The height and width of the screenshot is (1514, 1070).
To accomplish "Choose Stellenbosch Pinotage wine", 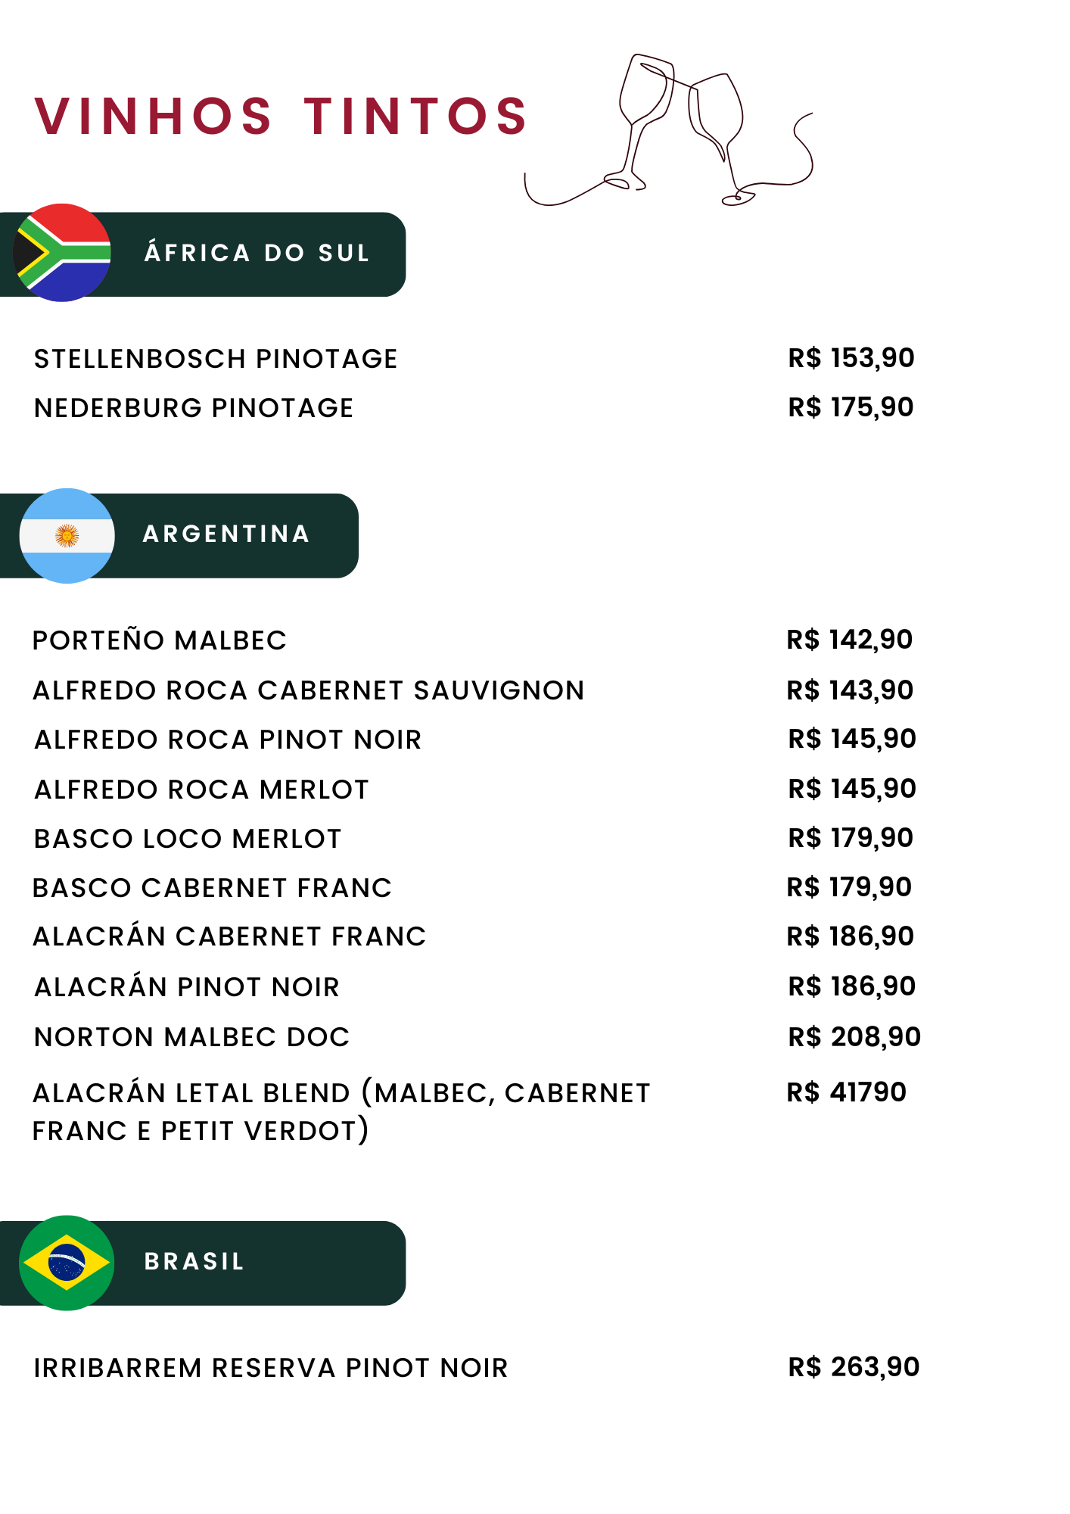I will (216, 359).
